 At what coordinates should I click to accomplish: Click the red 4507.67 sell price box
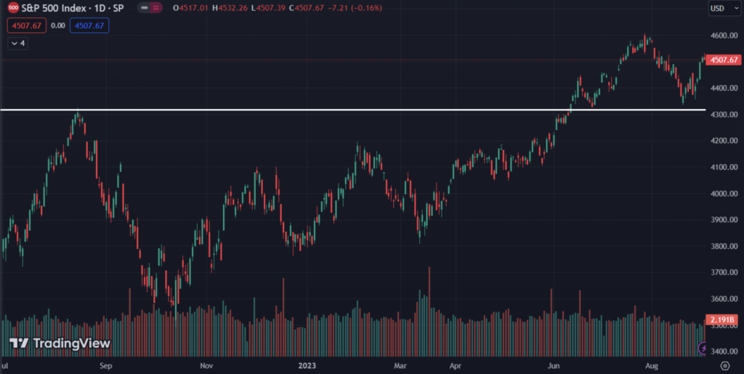[x=27, y=25]
